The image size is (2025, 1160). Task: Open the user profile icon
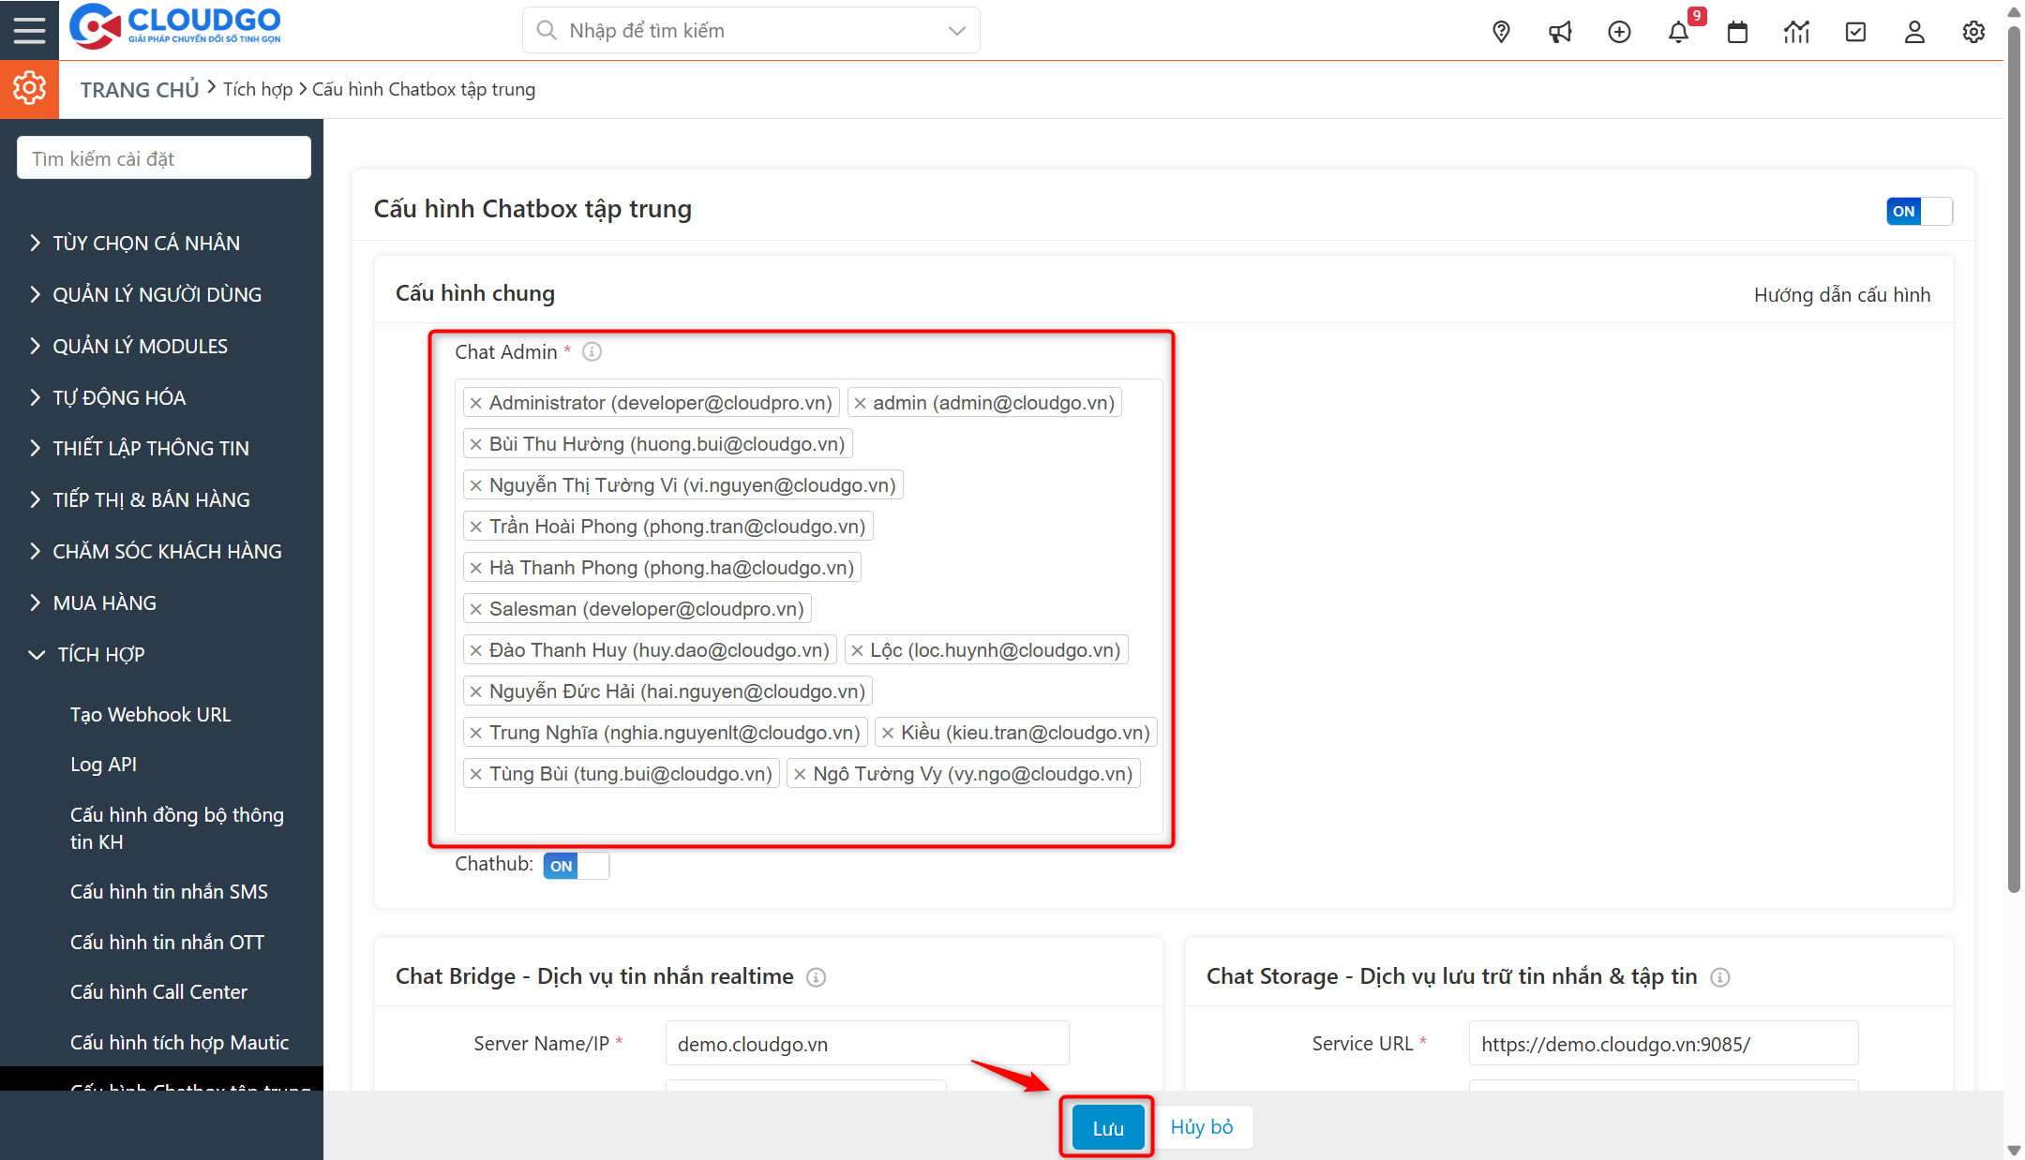[x=1914, y=31]
